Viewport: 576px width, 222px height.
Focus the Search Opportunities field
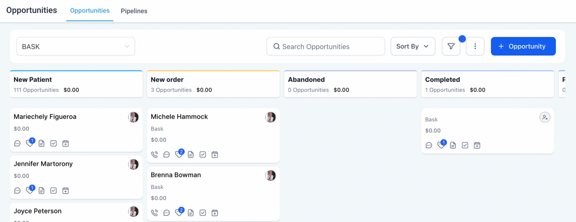pyautogui.click(x=326, y=46)
